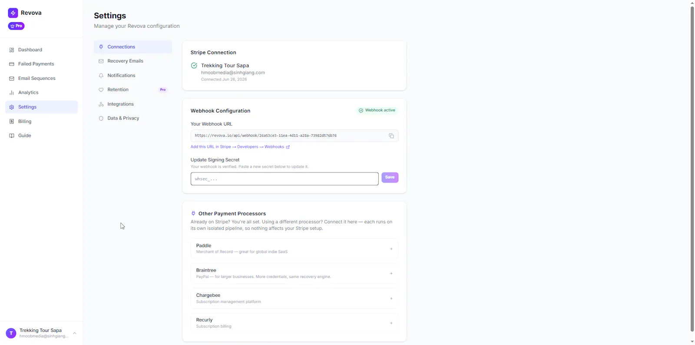
Task: Expand the Paddle processor row
Action: click(294, 249)
